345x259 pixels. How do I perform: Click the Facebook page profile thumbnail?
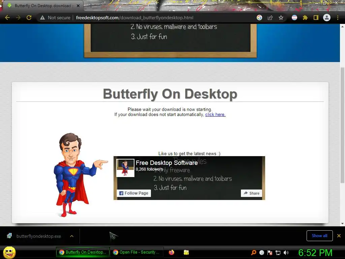tap(125, 168)
